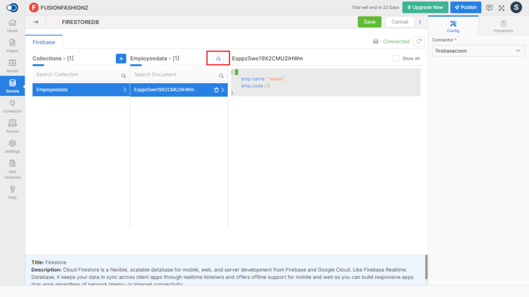Click the document ID heading above JSON
The height and width of the screenshot is (297, 529).
[268, 59]
